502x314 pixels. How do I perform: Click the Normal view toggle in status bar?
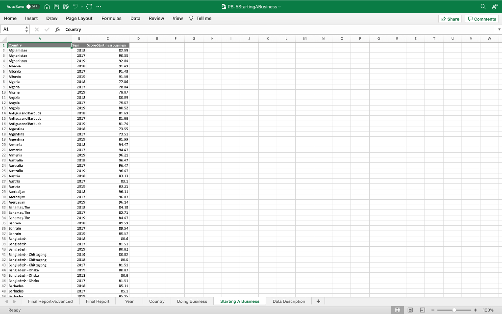tap(398, 310)
